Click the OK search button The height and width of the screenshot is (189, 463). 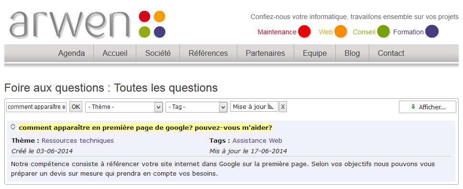pyautogui.click(x=76, y=107)
